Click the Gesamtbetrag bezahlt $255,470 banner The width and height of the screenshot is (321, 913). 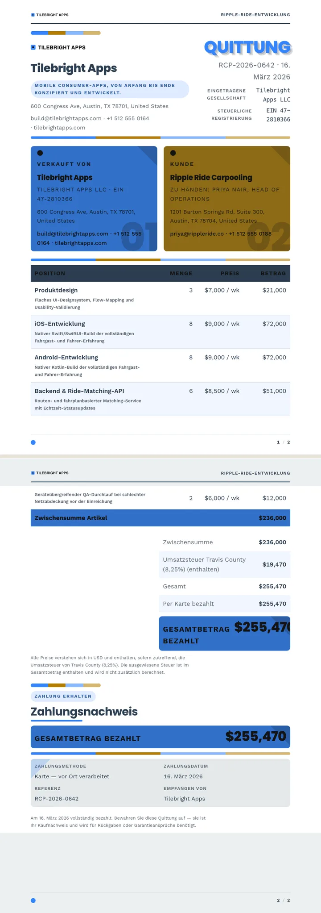pos(160,737)
